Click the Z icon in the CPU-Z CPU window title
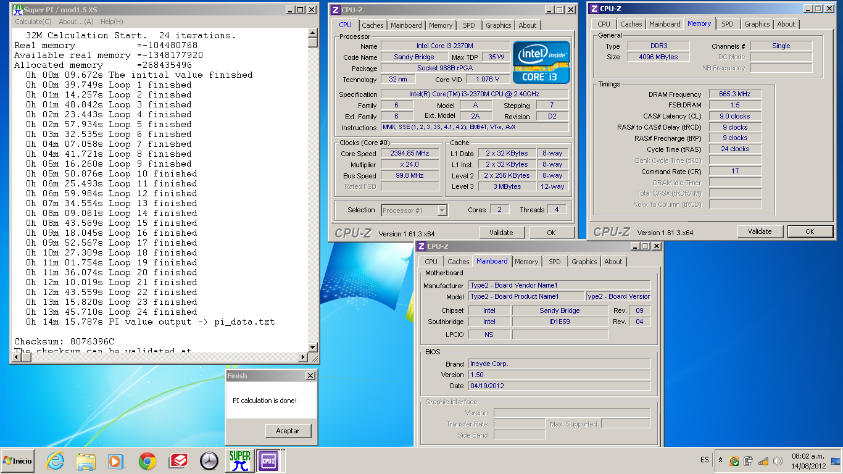The image size is (843, 474). click(335, 10)
